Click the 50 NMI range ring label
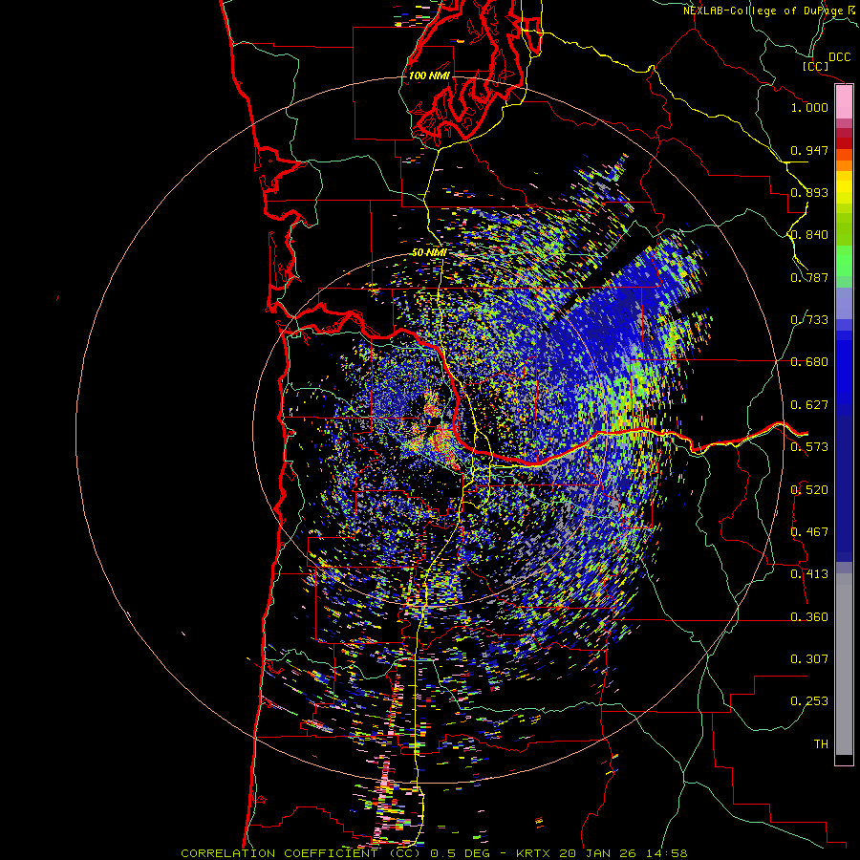This screenshot has width=860, height=860. point(429,252)
